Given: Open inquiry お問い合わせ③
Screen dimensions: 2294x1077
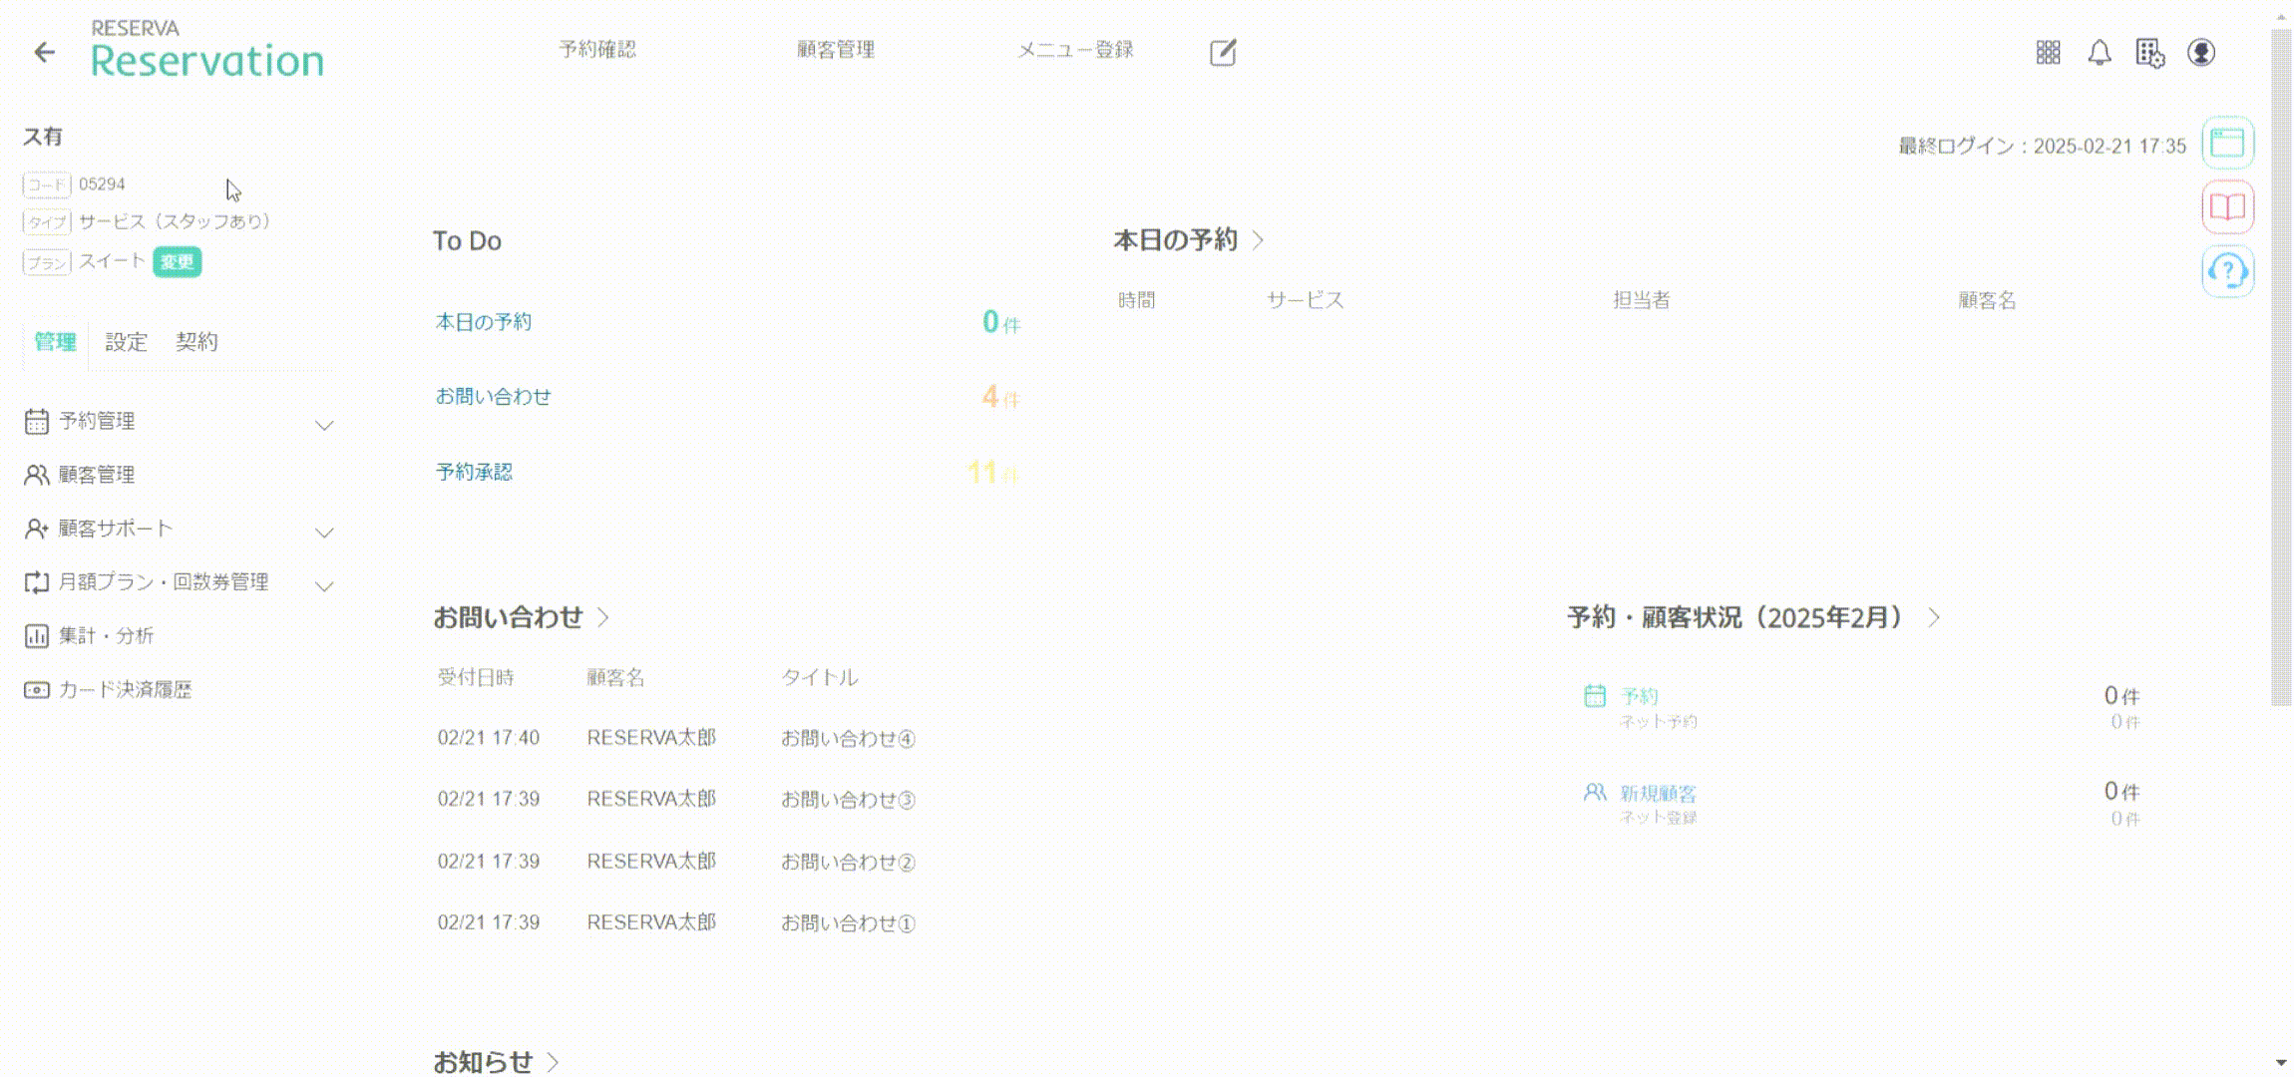Looking at the screenshot, I should pos(848,799).
